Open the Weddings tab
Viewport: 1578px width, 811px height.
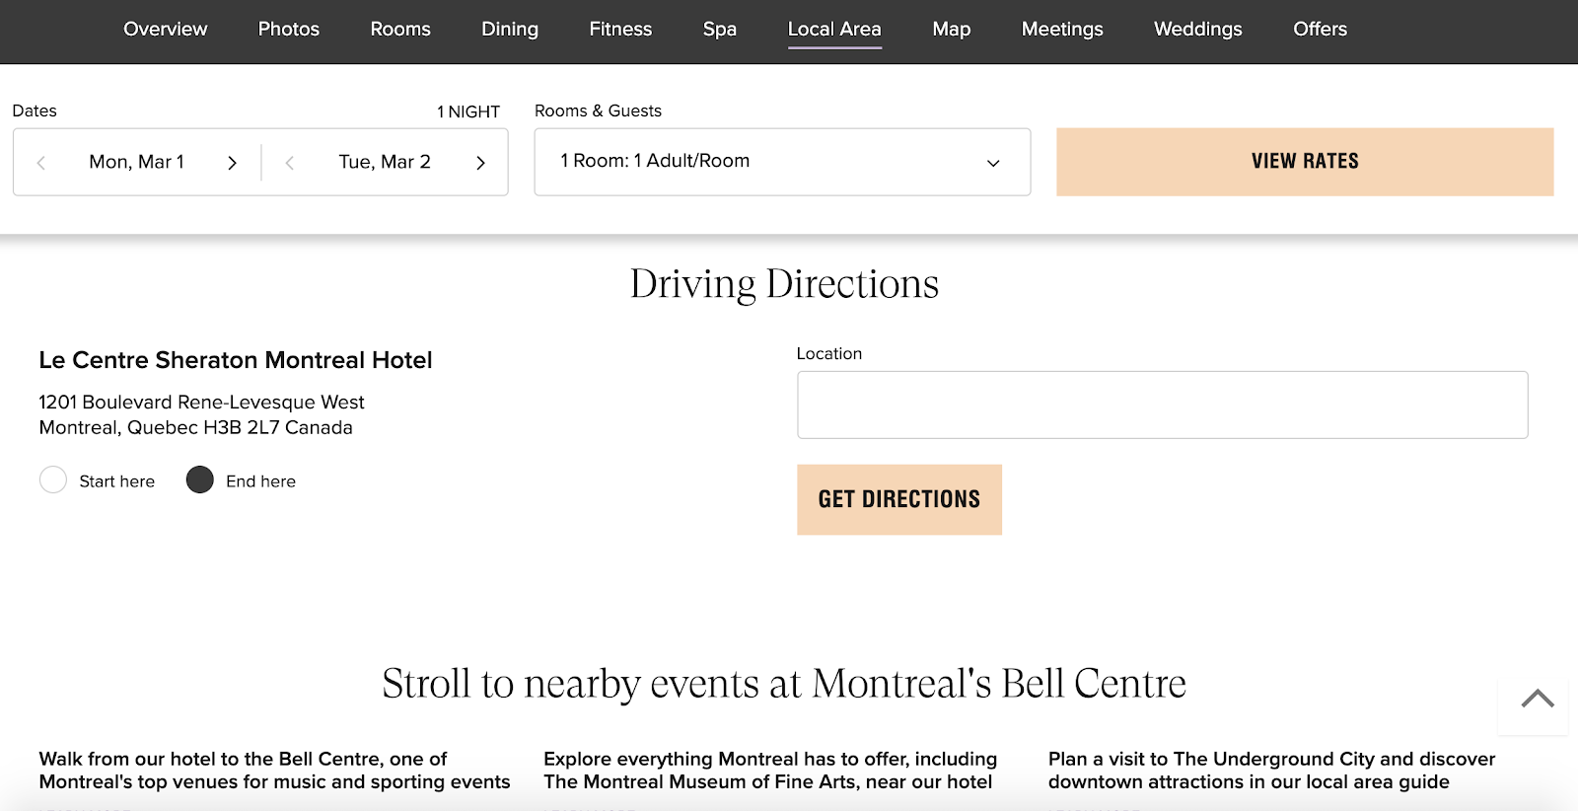pos(1198,29)
